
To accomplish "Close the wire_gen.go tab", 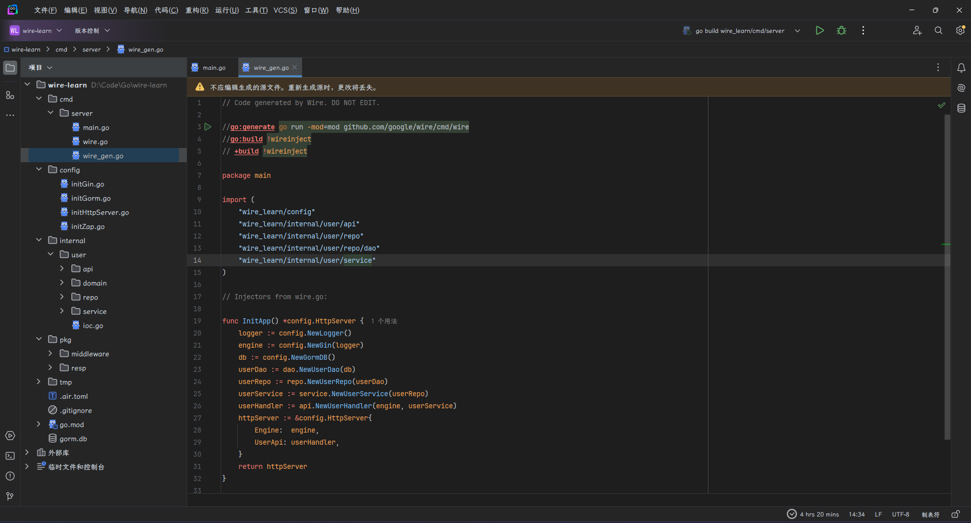I will pyautogui.click(x=294, y=67).
